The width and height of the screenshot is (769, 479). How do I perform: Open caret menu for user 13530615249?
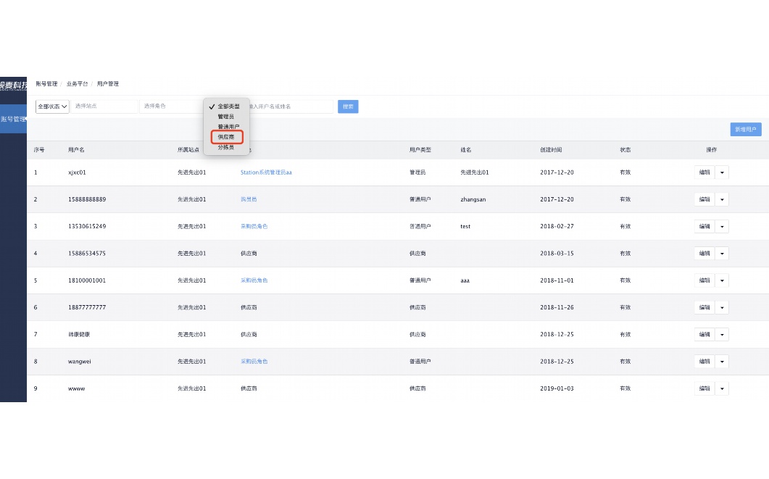coord(722,226)
